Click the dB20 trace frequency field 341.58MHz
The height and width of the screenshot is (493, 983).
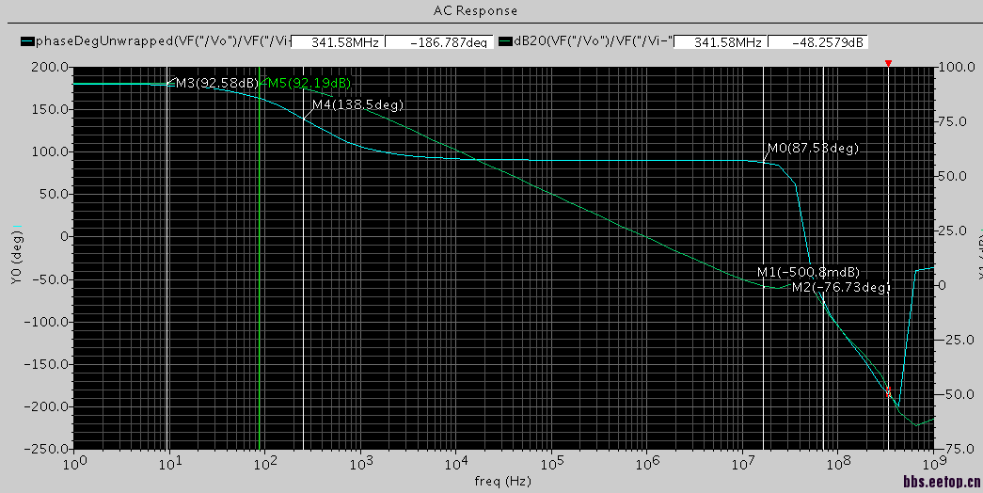coord(720,42)
